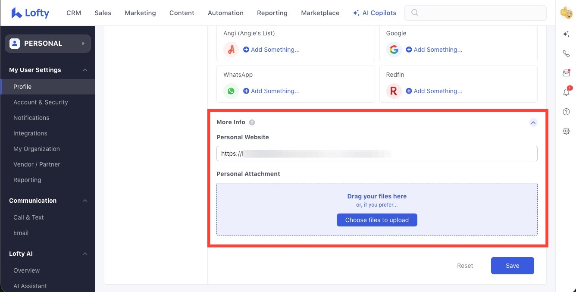576x292 pixels.
Task: Click Choose files to upload
Action: pos(377,220)
